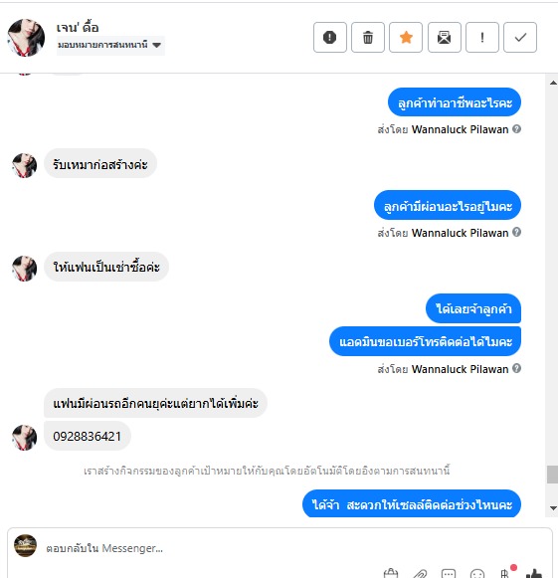
Task: Open the emoji picker smiley icon
Action: pyautogui.click(x=476, y=574)
